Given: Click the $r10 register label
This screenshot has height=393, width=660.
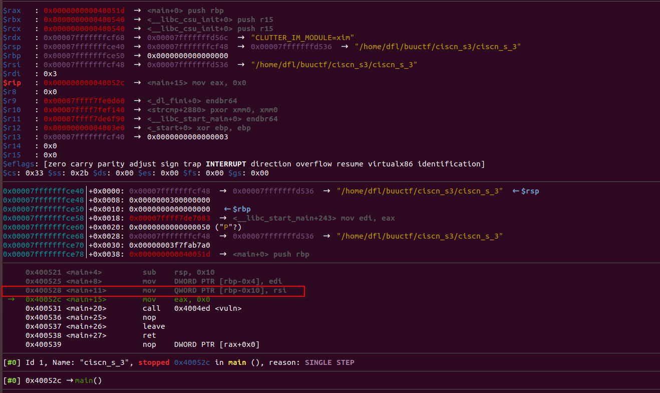Looking at the screenshot, I should [x=12, y=110].
